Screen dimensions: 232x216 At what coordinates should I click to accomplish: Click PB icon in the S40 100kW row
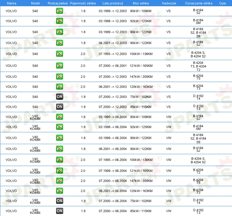click(59, 54)
